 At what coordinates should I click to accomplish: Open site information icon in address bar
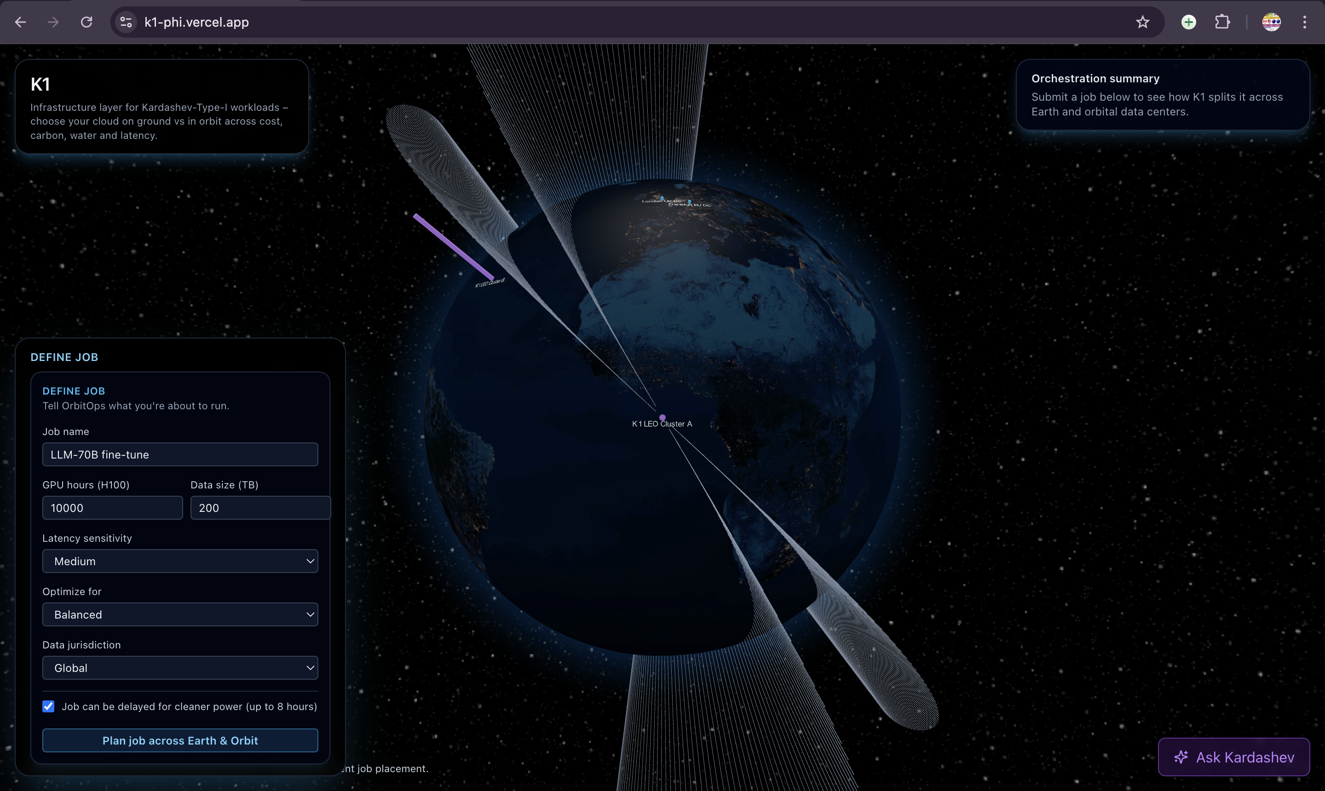[x=126, y=22]
